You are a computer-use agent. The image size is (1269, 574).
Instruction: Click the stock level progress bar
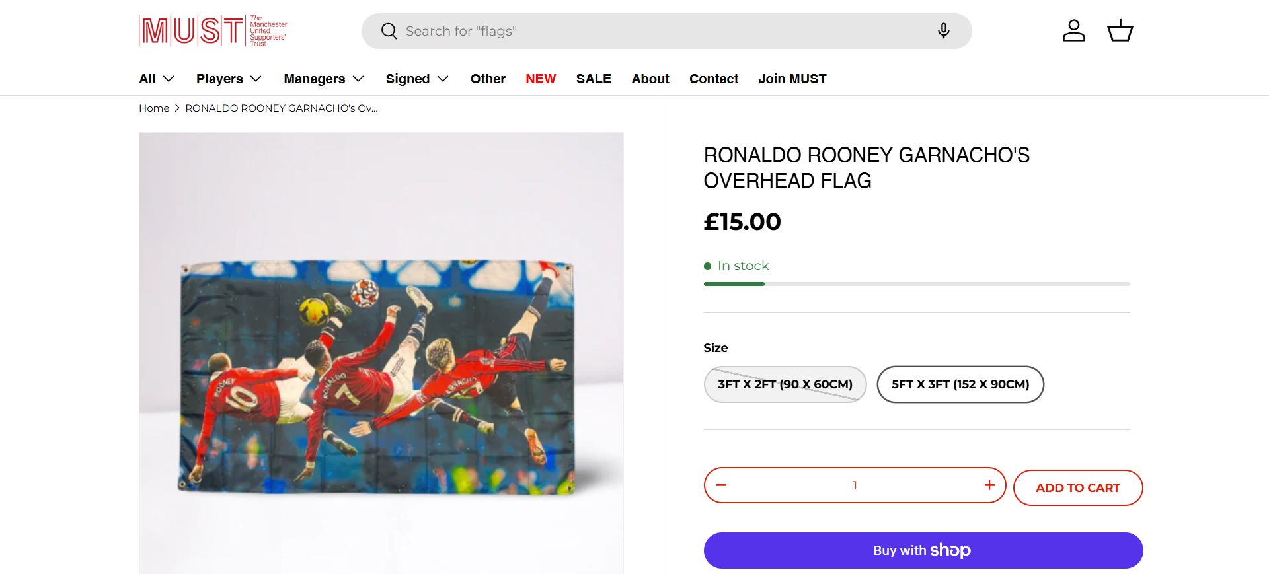(x=916, y=284)
